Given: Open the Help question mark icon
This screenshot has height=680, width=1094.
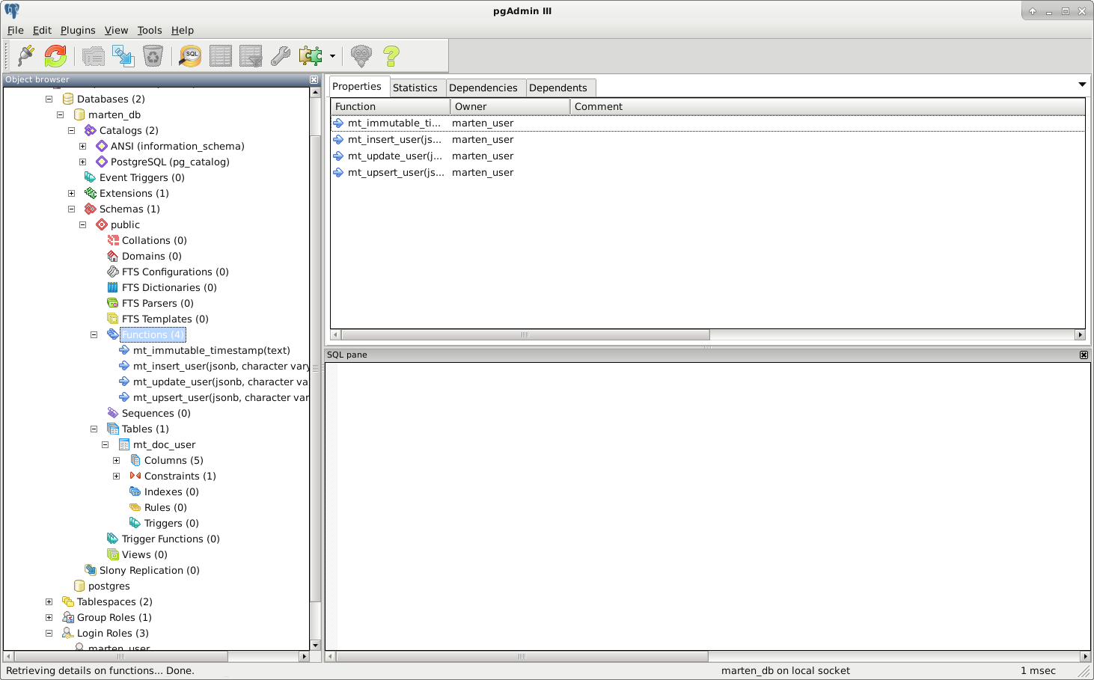Looking at the screenshot, I should [391, 55].
